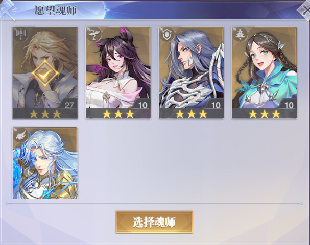Click the three-star rating under the braided girl

tap(265, 114)
